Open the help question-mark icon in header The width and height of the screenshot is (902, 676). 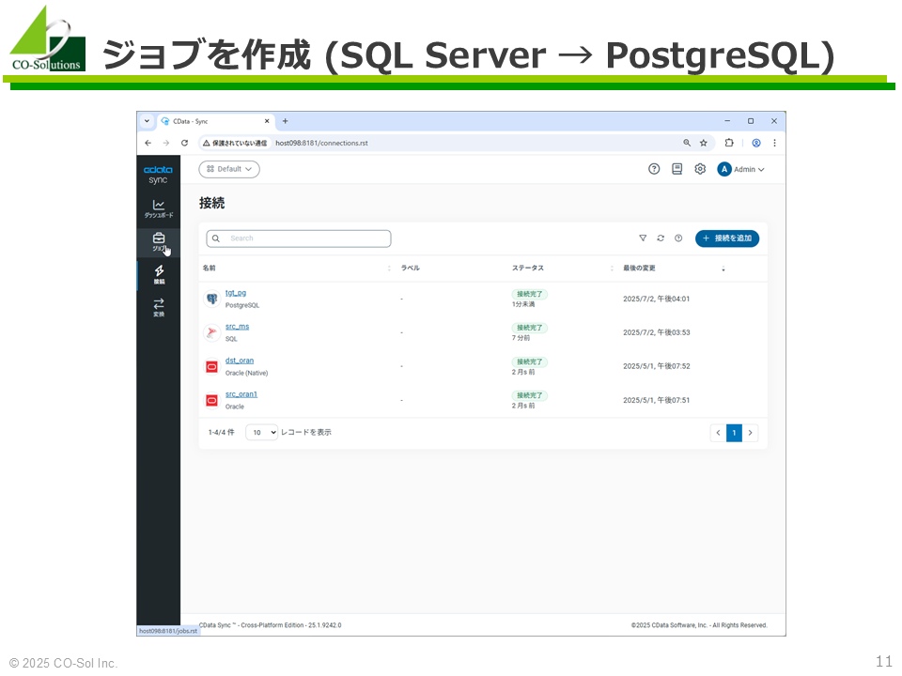pyautogui.click(x=654, y=169)
